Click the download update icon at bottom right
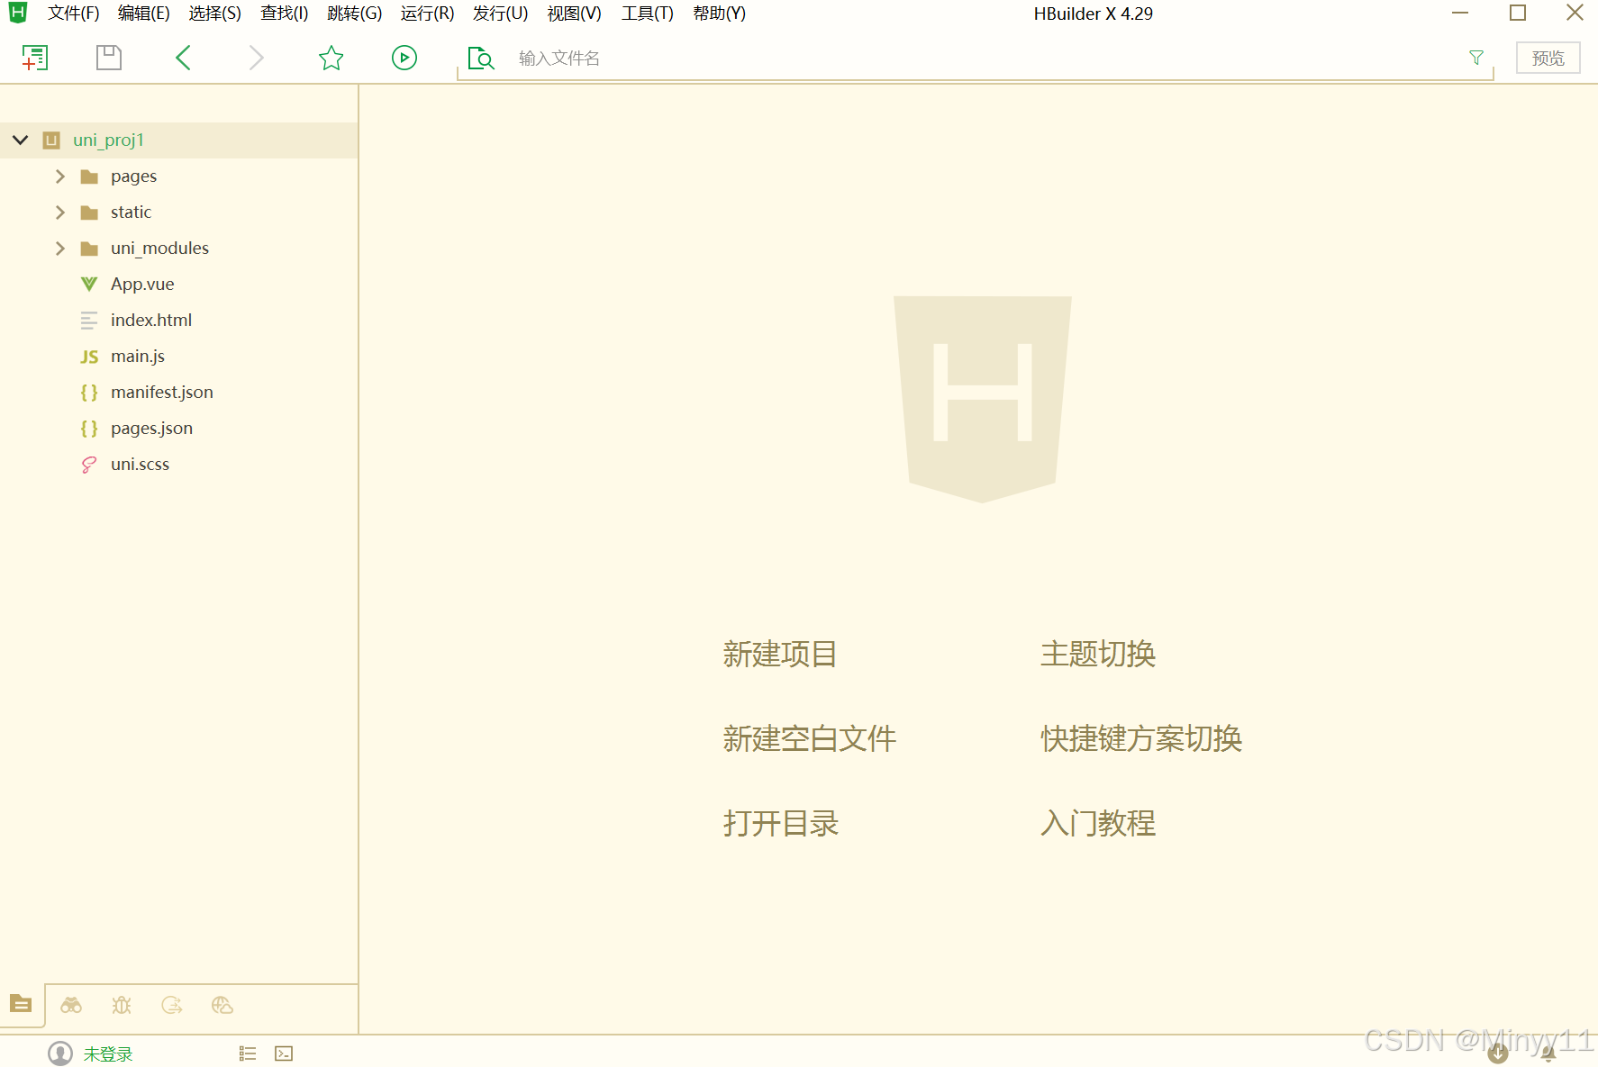 1498,1053
